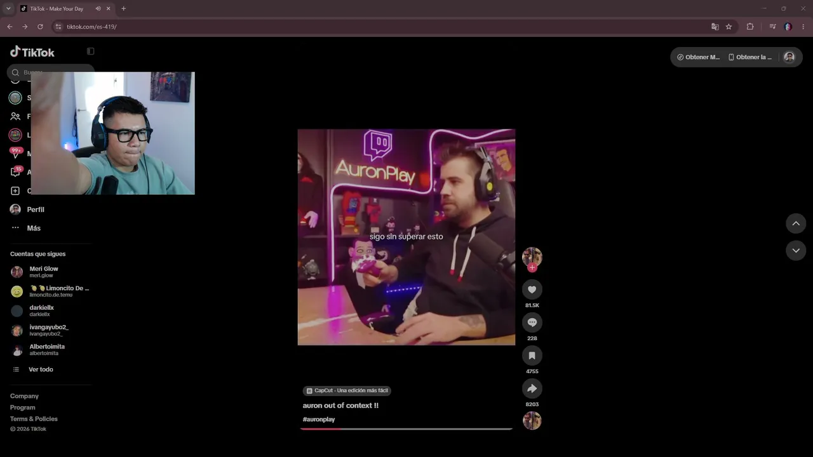The height and width of the screenshot is (457, 813).
Task: Click the © 2026 TikTok footer text
Action: [x=29, y=429]
